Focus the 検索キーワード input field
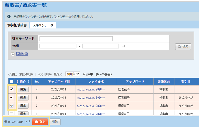This screenshot has height=129, width=206. (76, 38)
